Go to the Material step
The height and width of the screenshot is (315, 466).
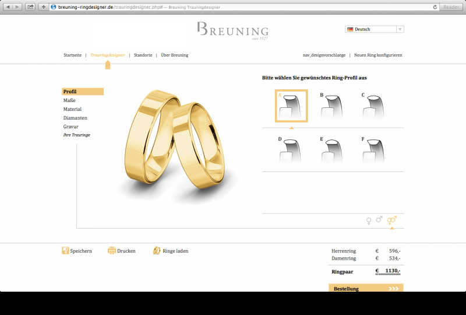(72, 109)
